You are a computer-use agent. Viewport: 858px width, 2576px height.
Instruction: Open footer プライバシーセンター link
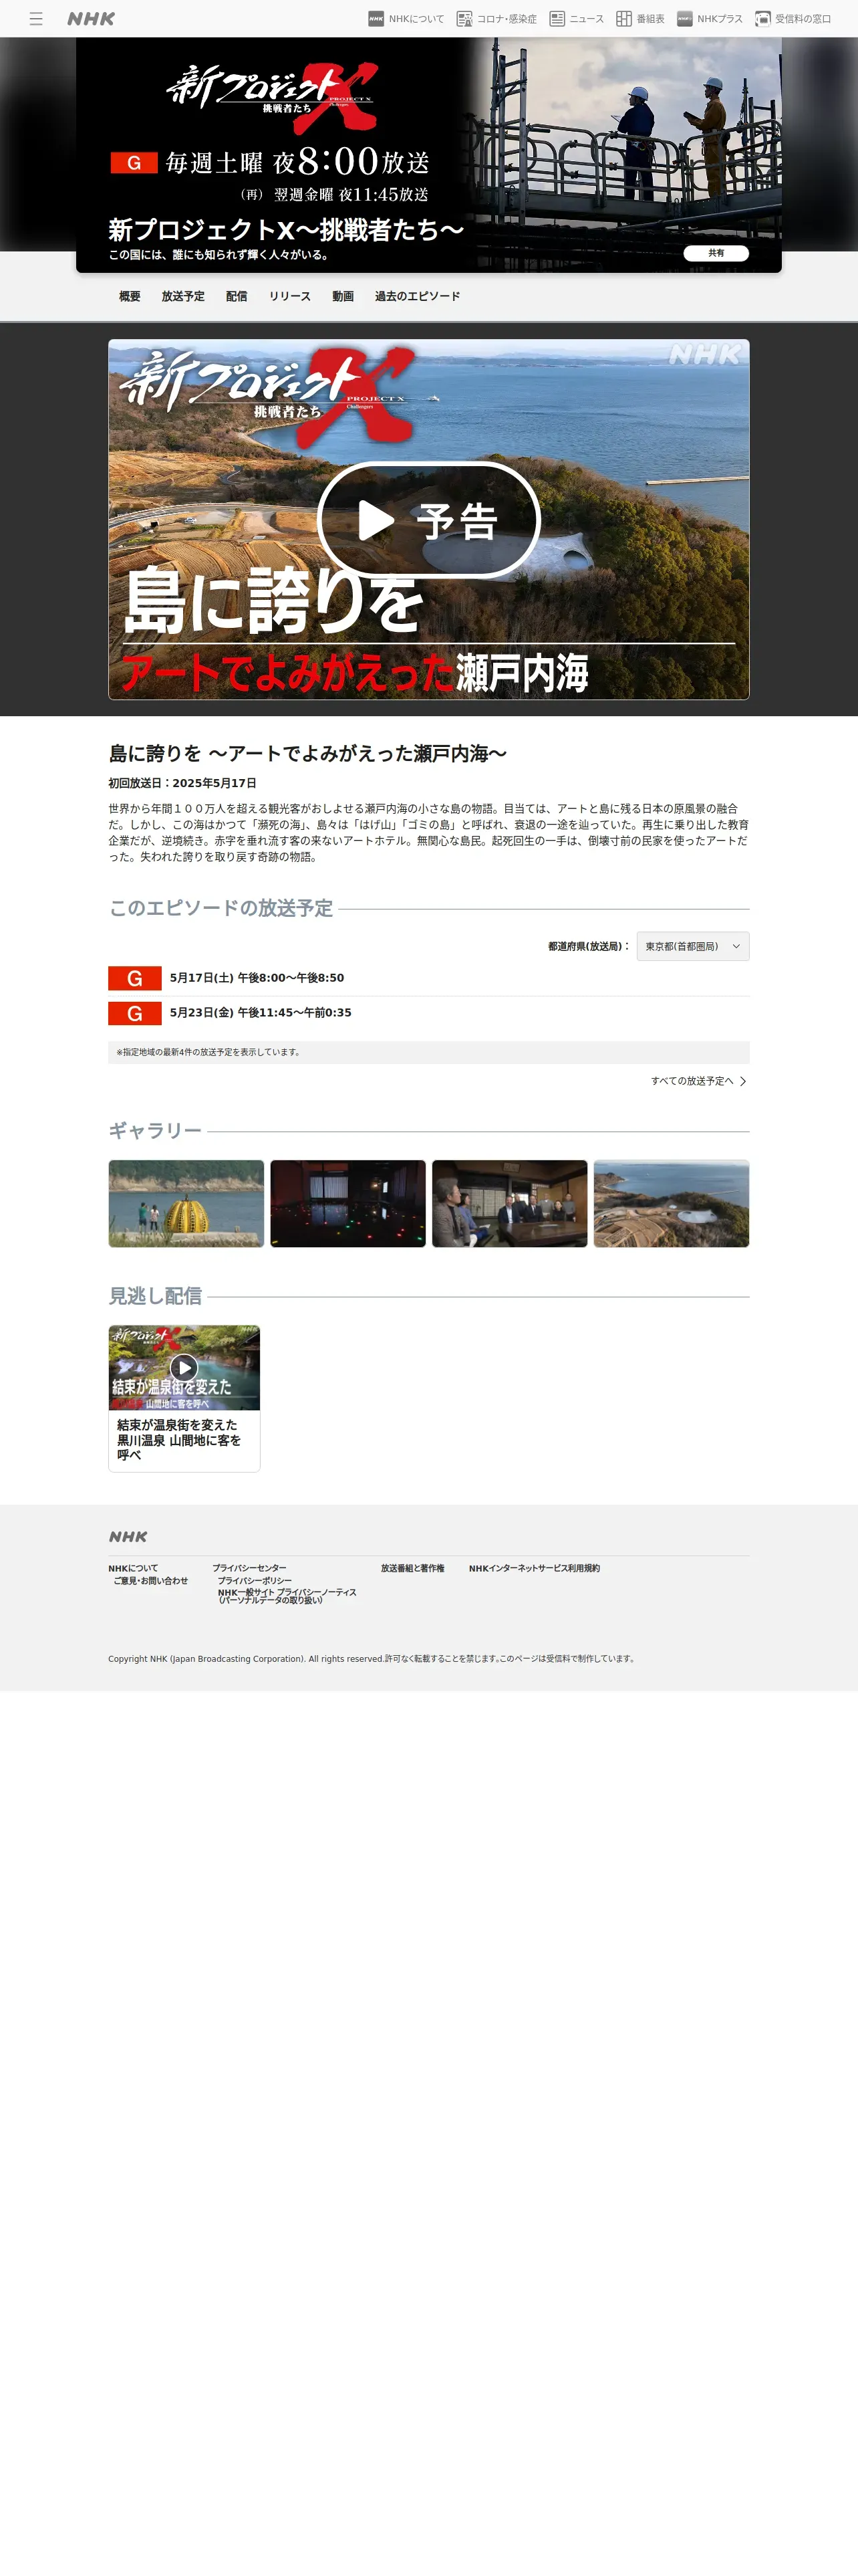[x=249, y=1568]
